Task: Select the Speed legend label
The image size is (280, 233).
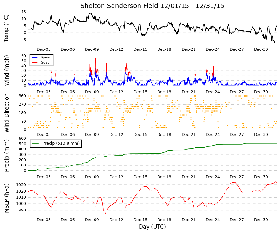Action: click(46, 57)
